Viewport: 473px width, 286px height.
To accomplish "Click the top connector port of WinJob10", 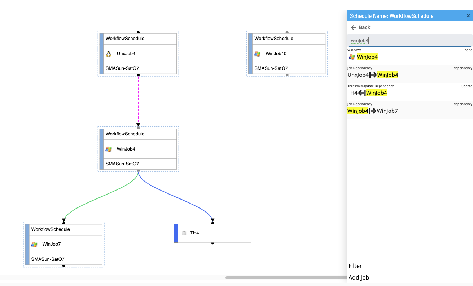I will pos(287,32).
